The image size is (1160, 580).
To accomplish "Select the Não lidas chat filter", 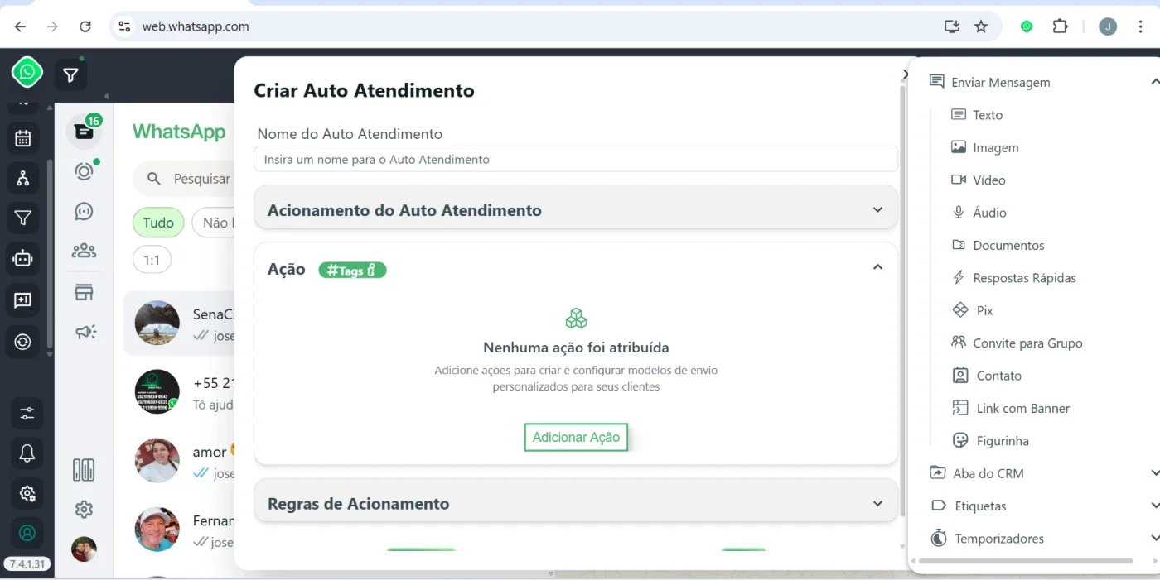I will [x=214, y=223].
